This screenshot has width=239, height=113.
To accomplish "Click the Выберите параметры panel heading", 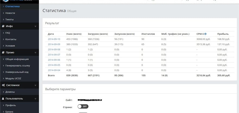I will [60, 89].
